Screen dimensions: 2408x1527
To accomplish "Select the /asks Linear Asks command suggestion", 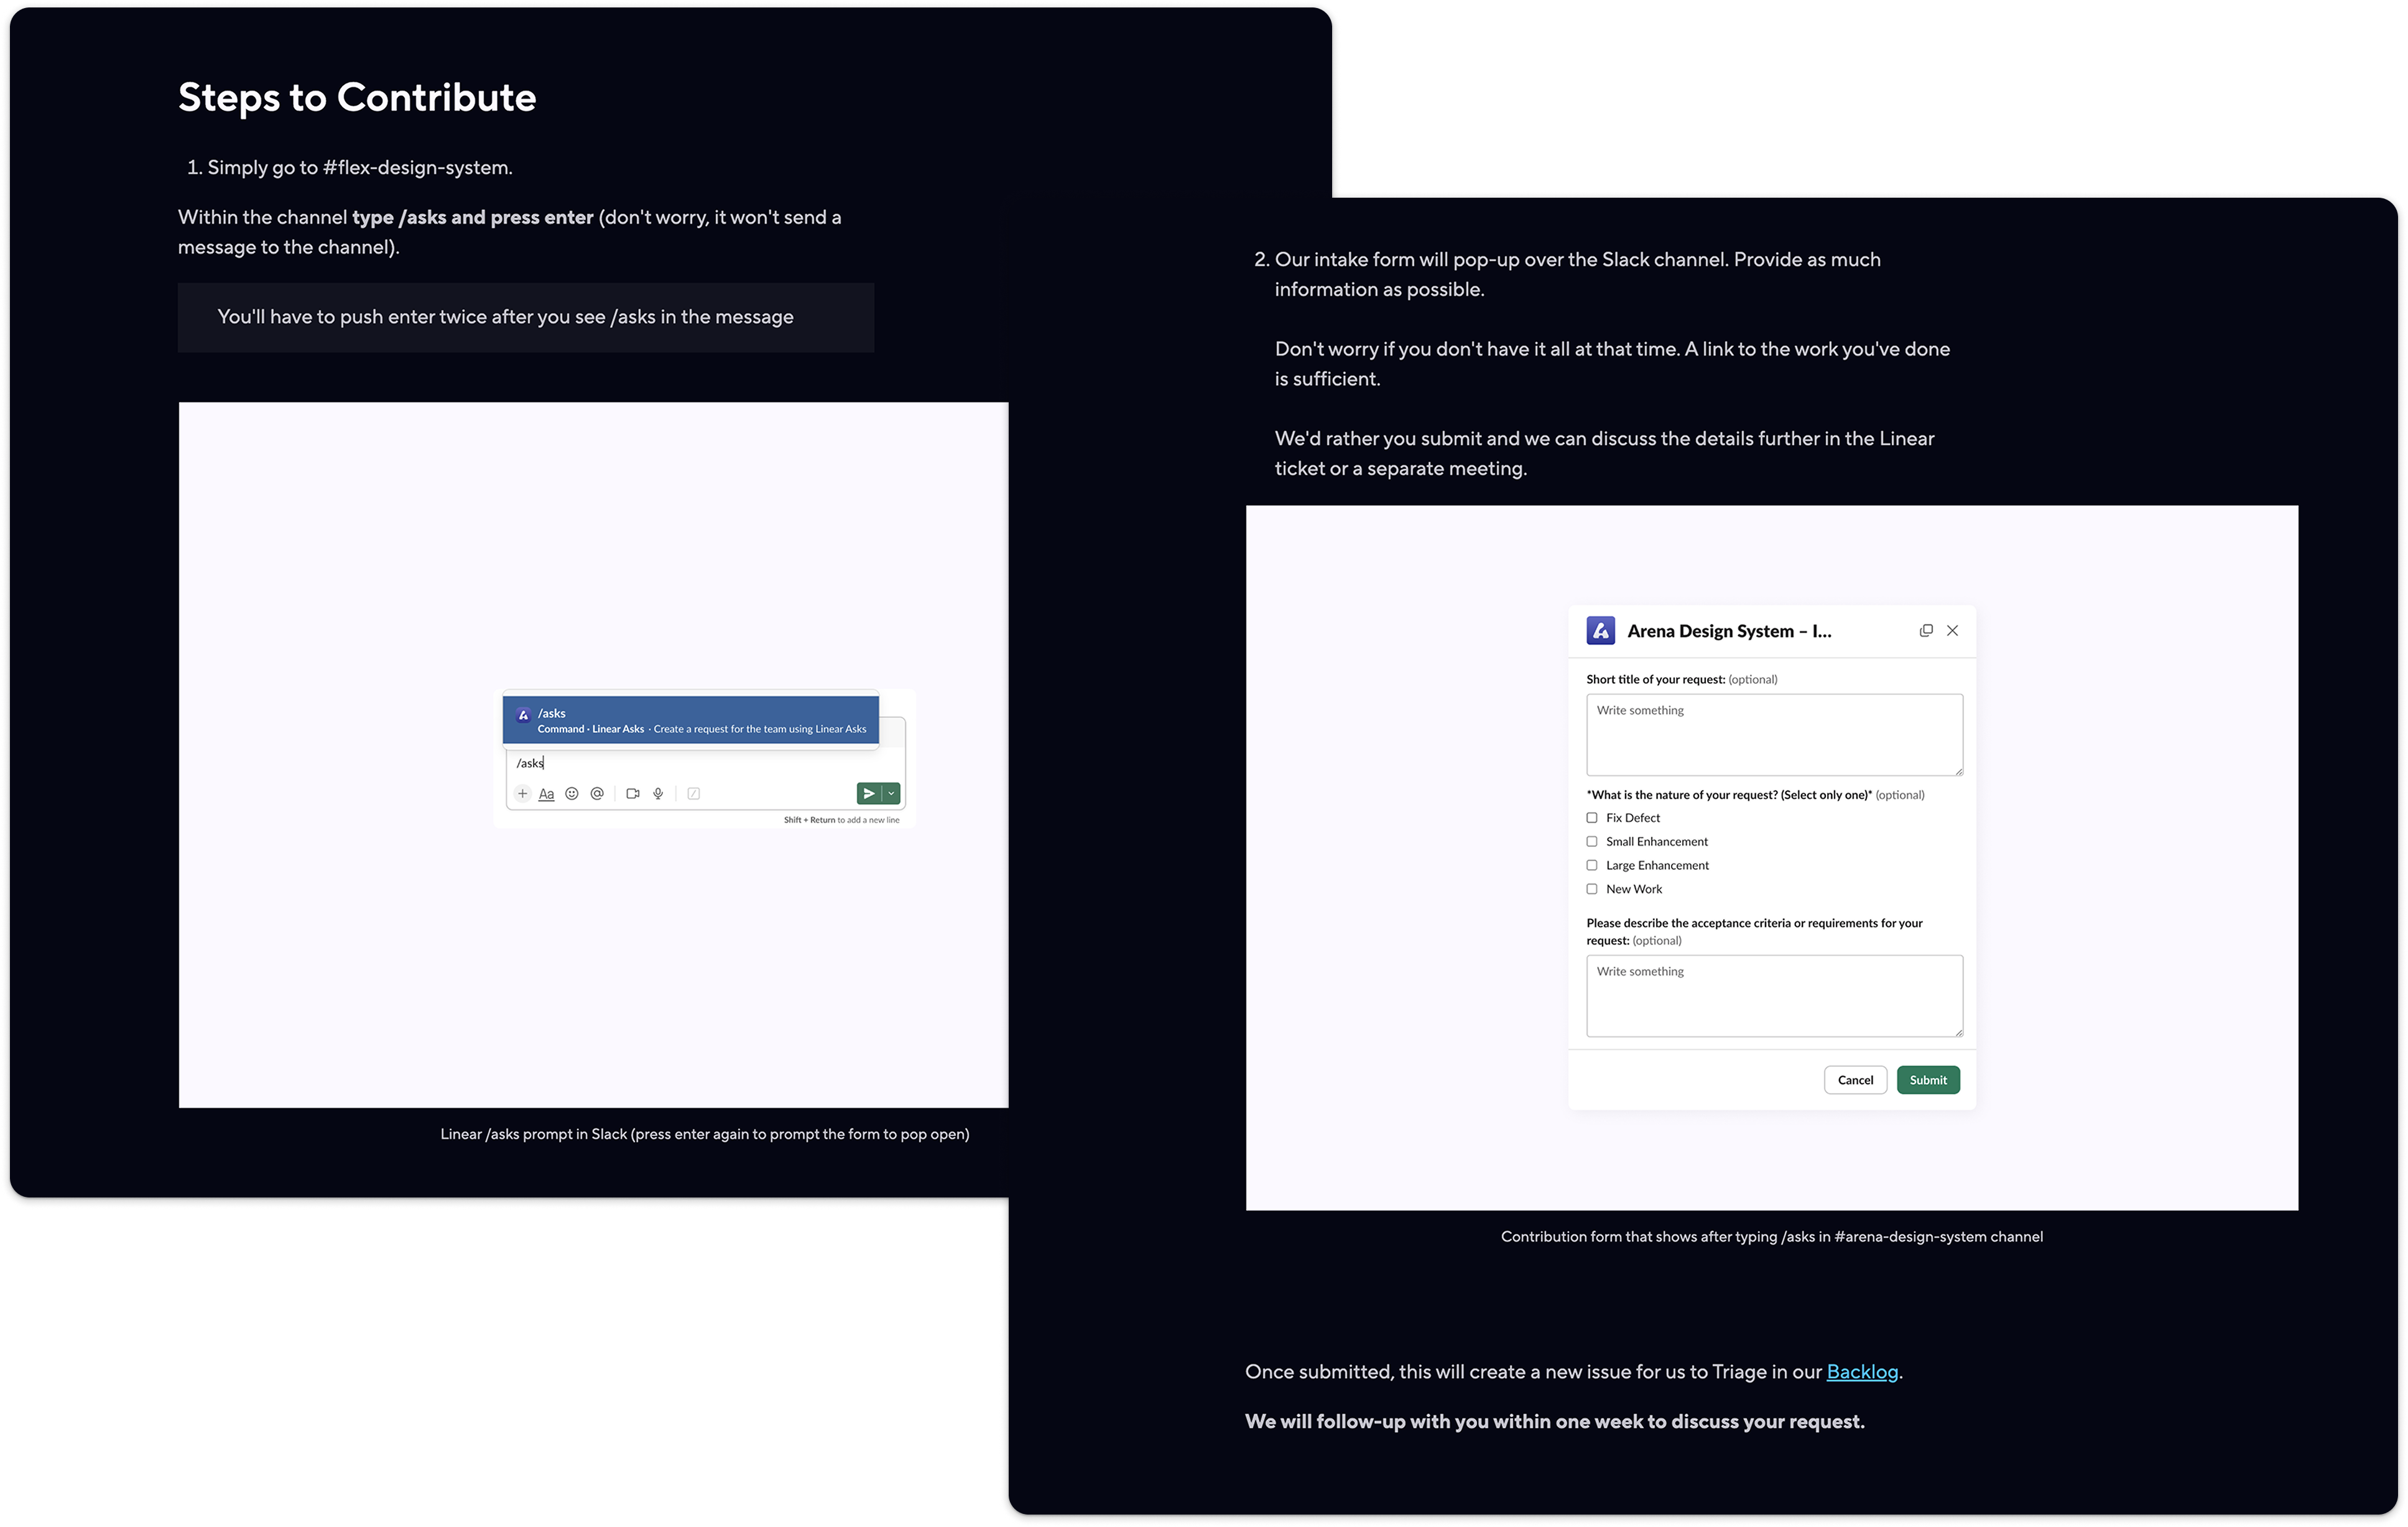I will pyautogui.click(x=691, y=721).
